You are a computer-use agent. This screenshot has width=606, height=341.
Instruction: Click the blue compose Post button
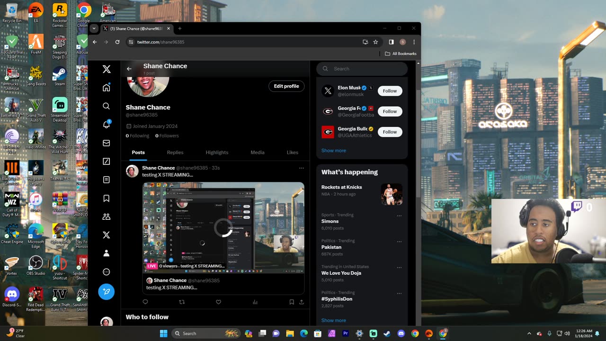point(107,292)
